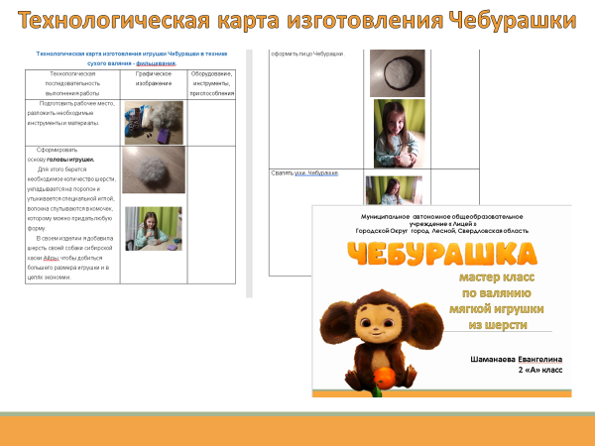This screenshot has width=595, height=446.
Task: Click 'Городской Округ город Лесной' line
Action: click(441, 231)
